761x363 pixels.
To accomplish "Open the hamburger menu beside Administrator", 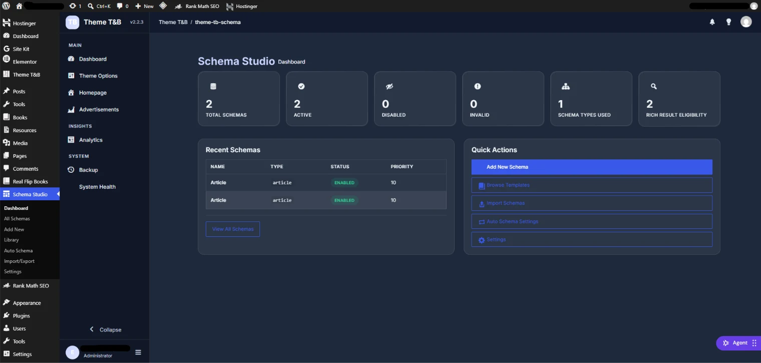I will (x=138, y=352).
